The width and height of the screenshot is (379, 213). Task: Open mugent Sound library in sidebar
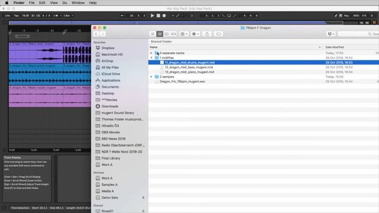117,113
